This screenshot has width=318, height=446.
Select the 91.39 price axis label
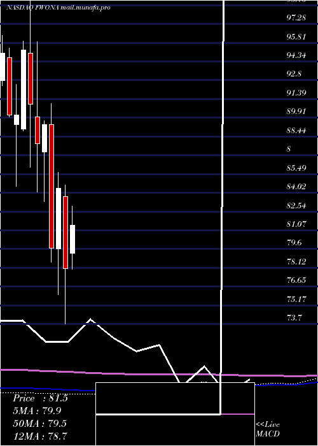click(296, 93)
